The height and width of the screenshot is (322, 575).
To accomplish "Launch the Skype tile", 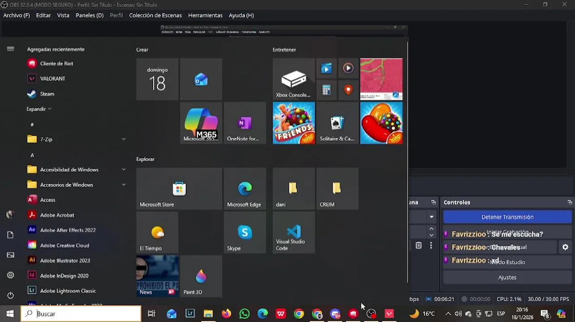I will pyautogui.click(x=245, y=233).
